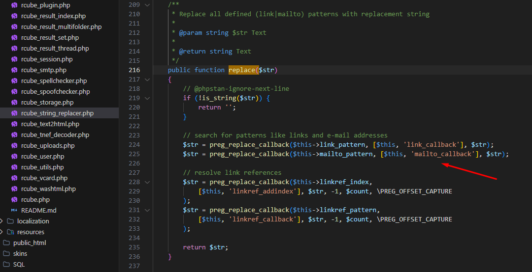Click PHP icon beside rcube_plugin.php

click(x=14, y=5)
